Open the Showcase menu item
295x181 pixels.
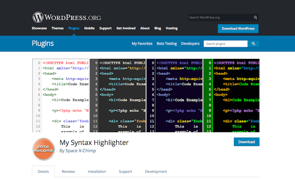(39, 28)
